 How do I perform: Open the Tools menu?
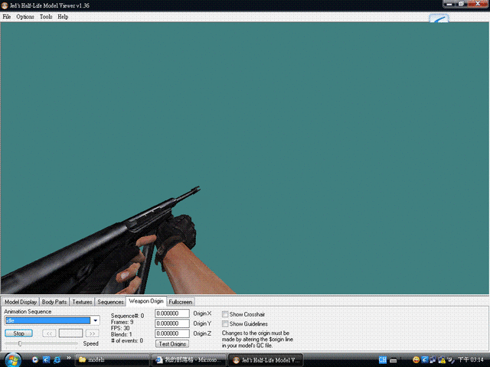[46, 17]
